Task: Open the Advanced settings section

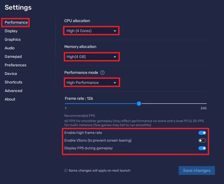Action: click(13, 91)
